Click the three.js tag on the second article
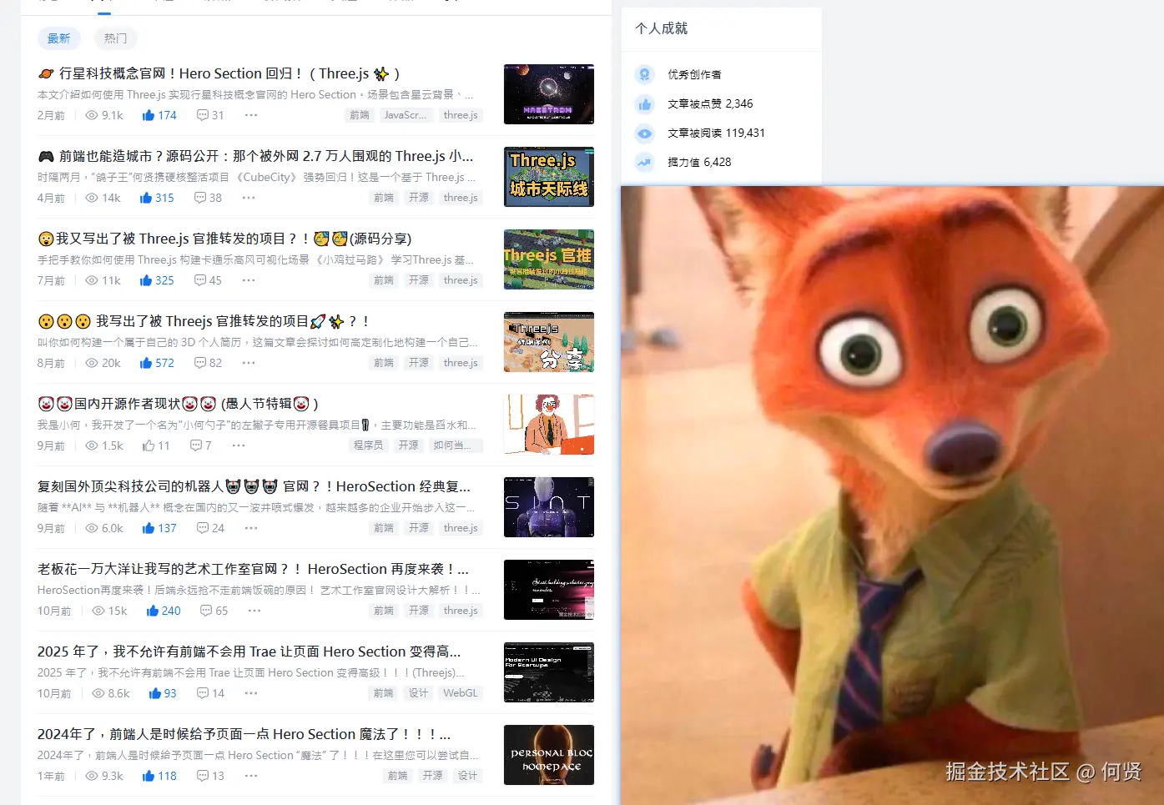 pos(461,198)
